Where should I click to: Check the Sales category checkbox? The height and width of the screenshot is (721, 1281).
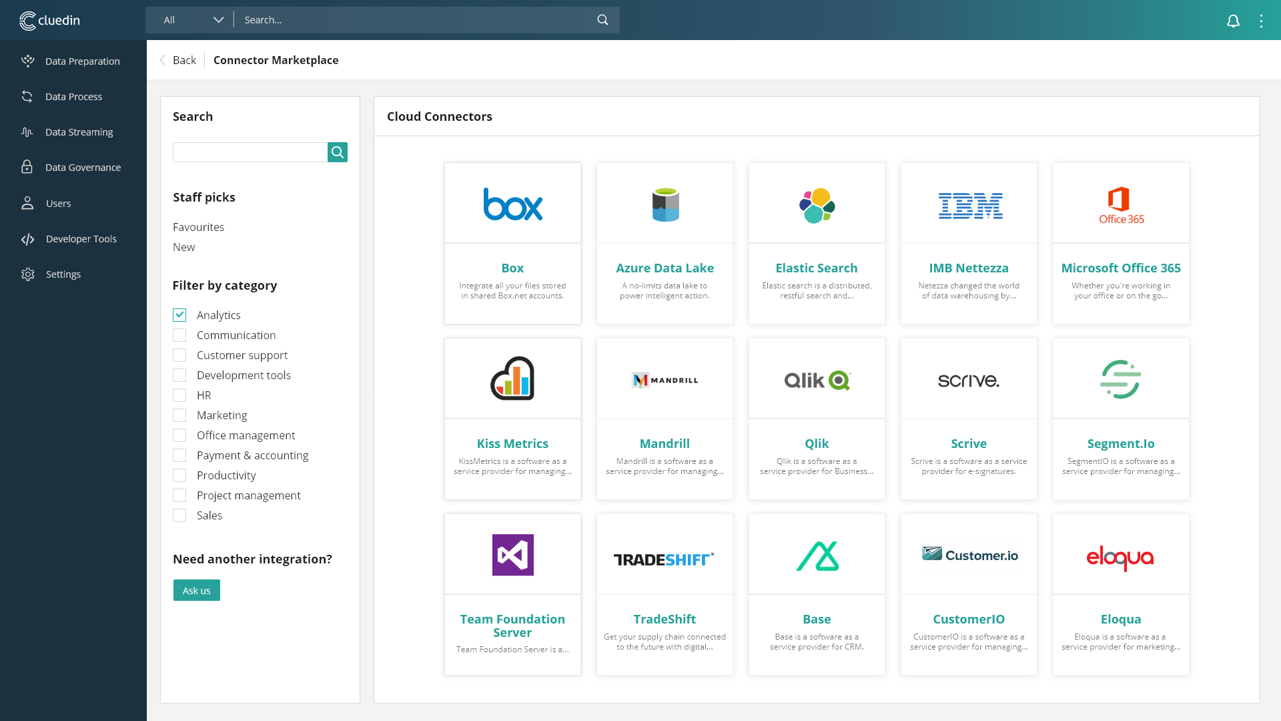(x=179, y=515)
